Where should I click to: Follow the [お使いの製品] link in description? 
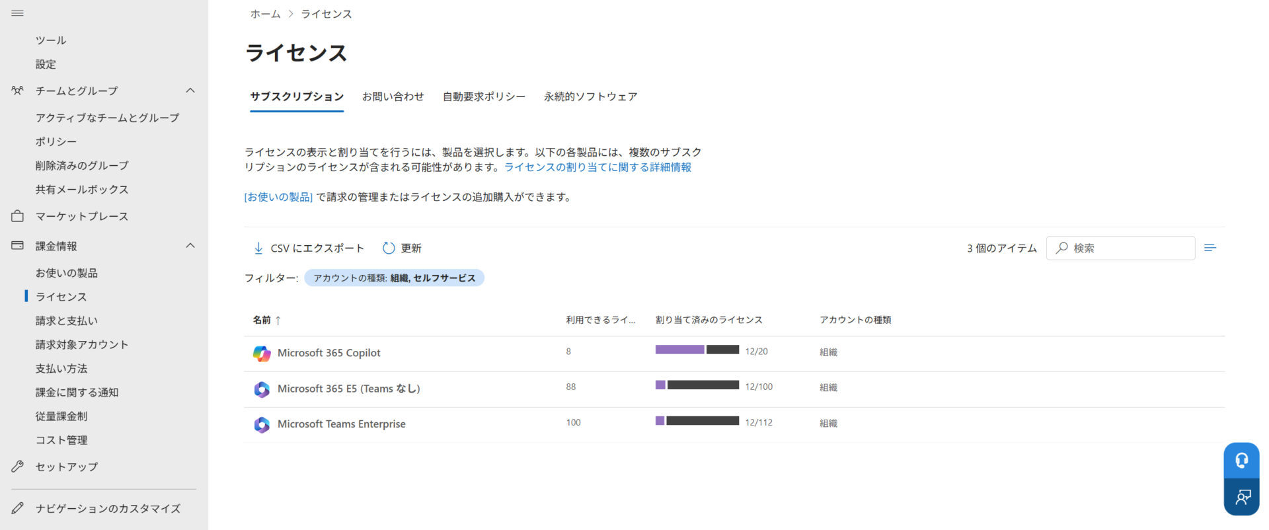click(x=278, y=197)
